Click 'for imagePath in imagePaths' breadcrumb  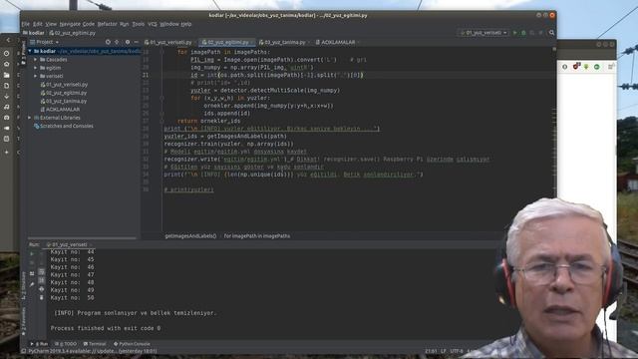pyautogui.click(x=257, y=236)
